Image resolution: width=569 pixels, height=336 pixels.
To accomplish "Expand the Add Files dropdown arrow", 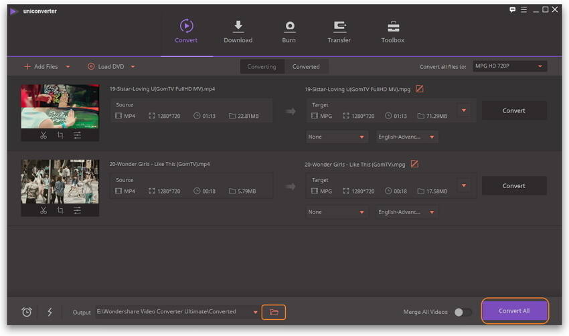I will [x=68, y=67].
